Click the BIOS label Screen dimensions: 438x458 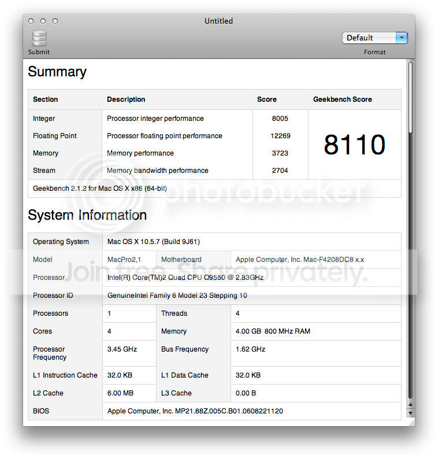tap(41, 411)
